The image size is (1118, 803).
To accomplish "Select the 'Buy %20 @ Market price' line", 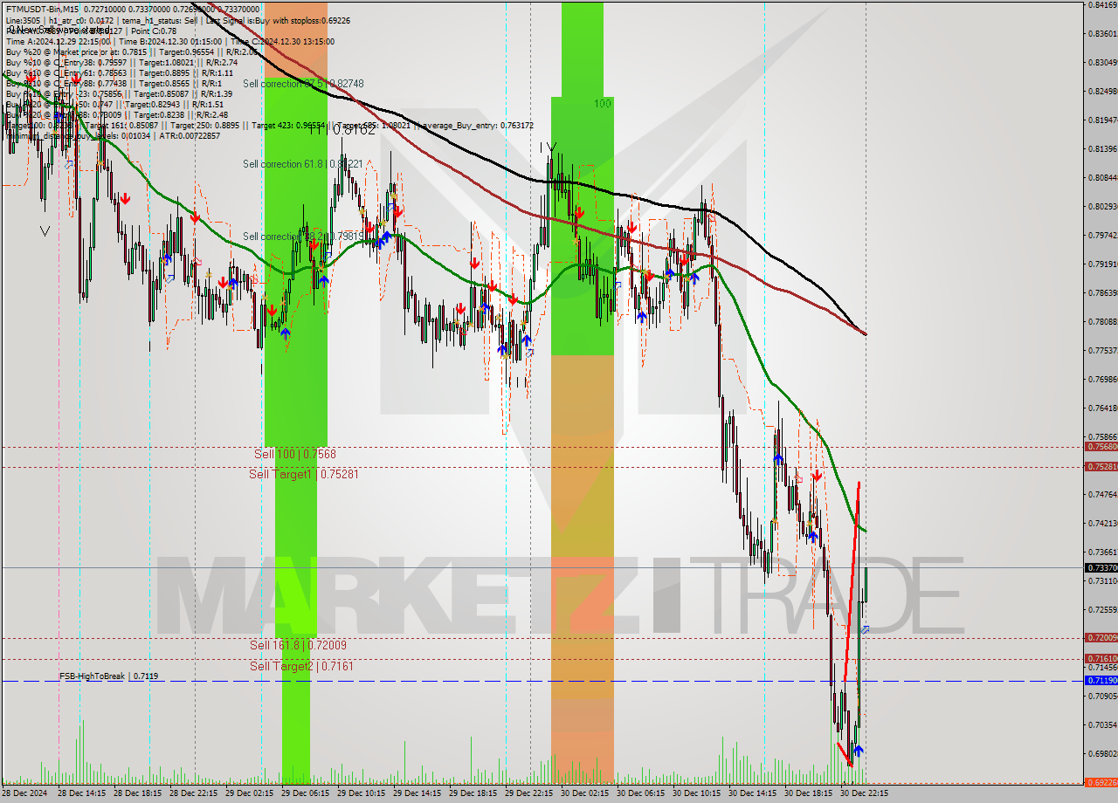I will [x=132, y=51].
